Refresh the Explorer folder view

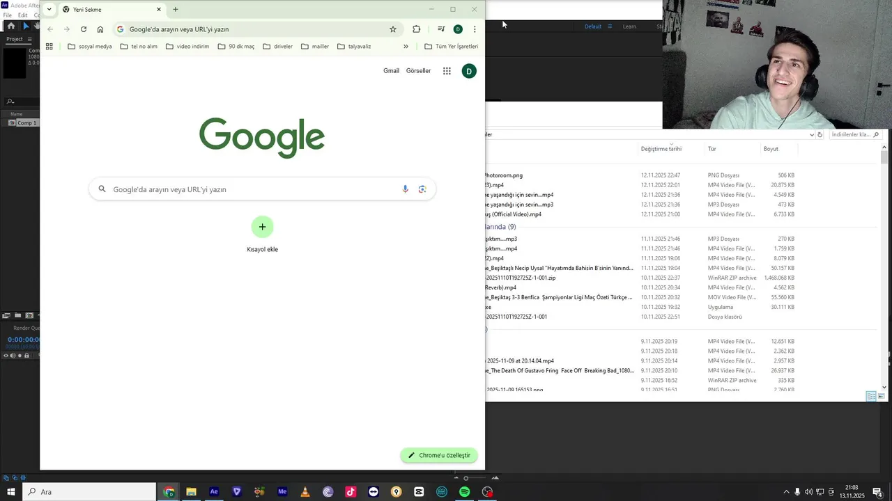pos(820,134)
